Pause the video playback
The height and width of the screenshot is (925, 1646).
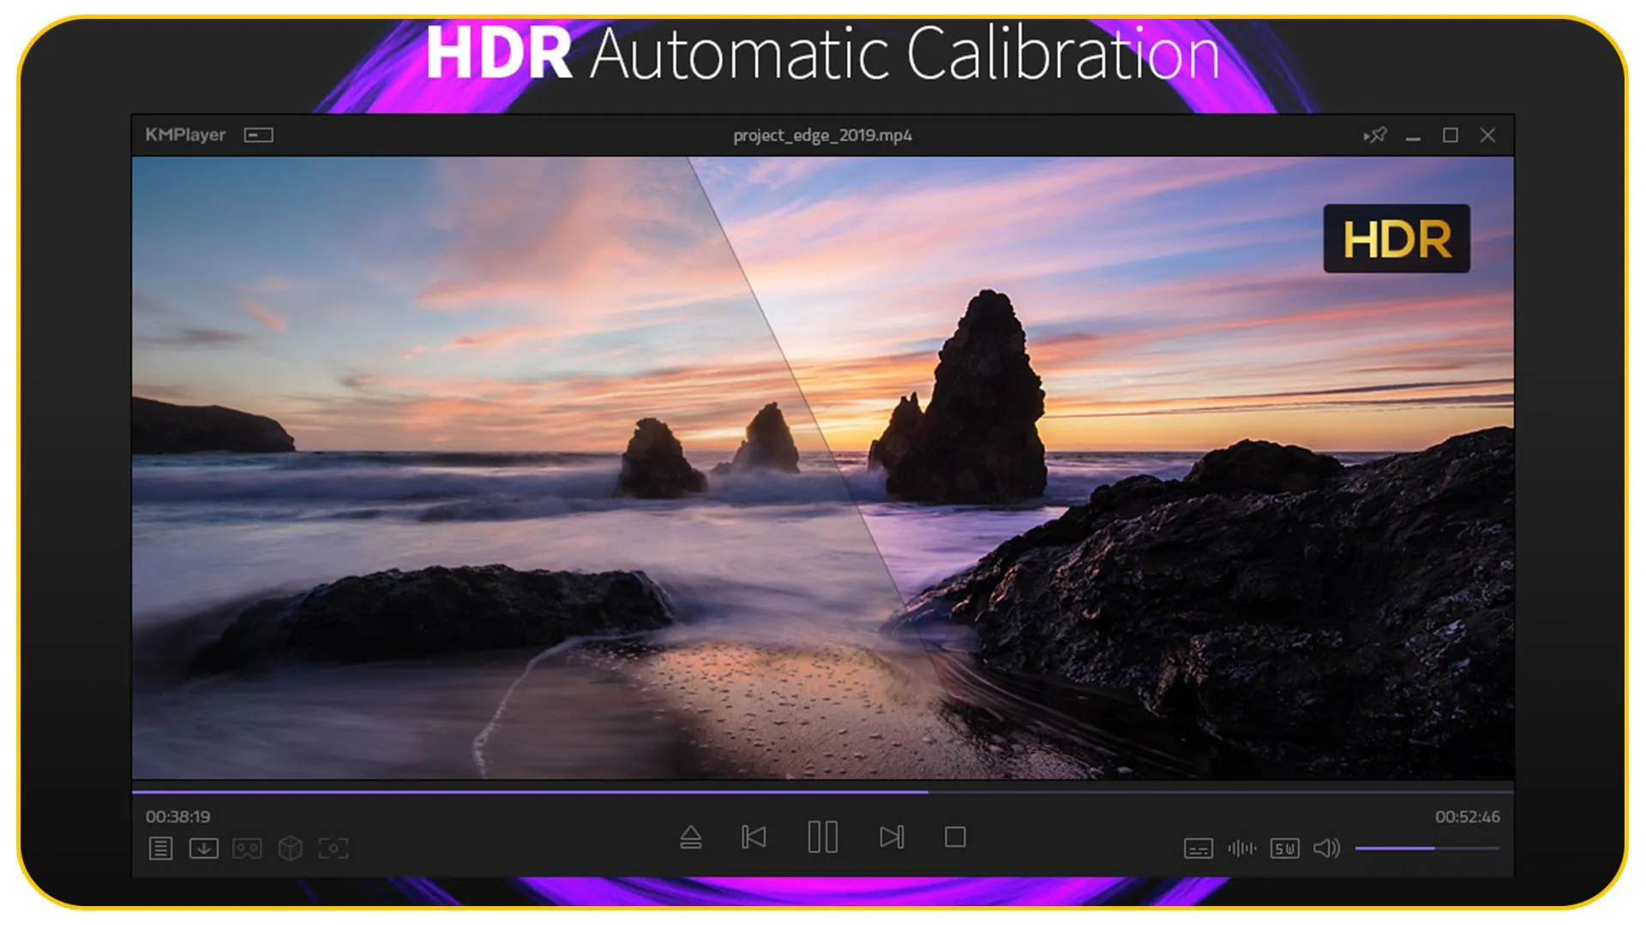click(823, 838)
